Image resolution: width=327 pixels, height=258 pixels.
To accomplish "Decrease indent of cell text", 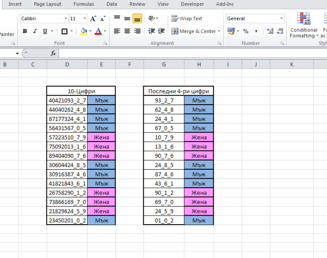I will pyautogui.click(x=151, y=31).
